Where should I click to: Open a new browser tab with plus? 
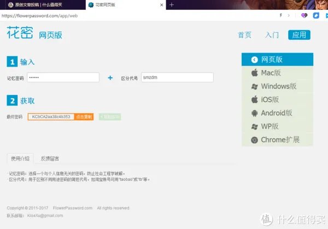point(172,4)
